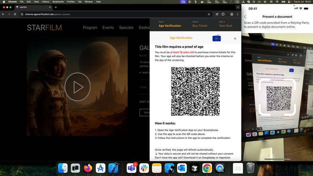Screen dimensions: 313x176
Task: Open Microsoft Teams from the dock
Action: [132, 168]
